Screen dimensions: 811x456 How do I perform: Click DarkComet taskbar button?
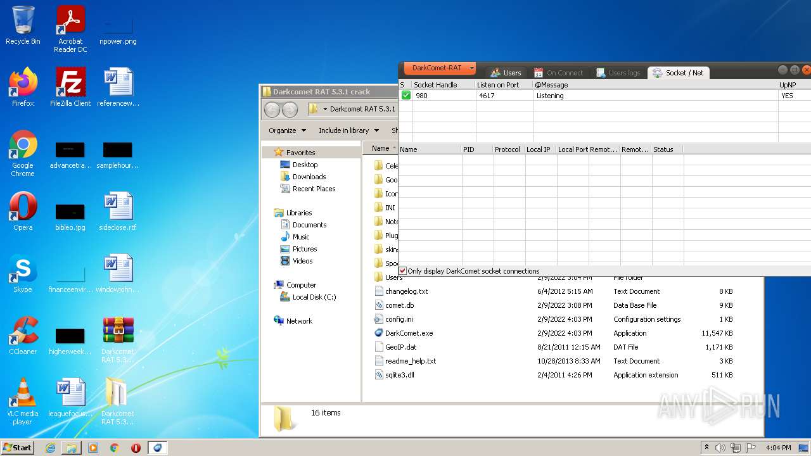point(158,447)
